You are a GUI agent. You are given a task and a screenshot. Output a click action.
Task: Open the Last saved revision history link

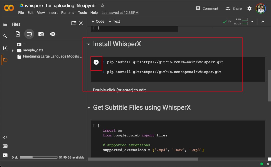[120, 13]
